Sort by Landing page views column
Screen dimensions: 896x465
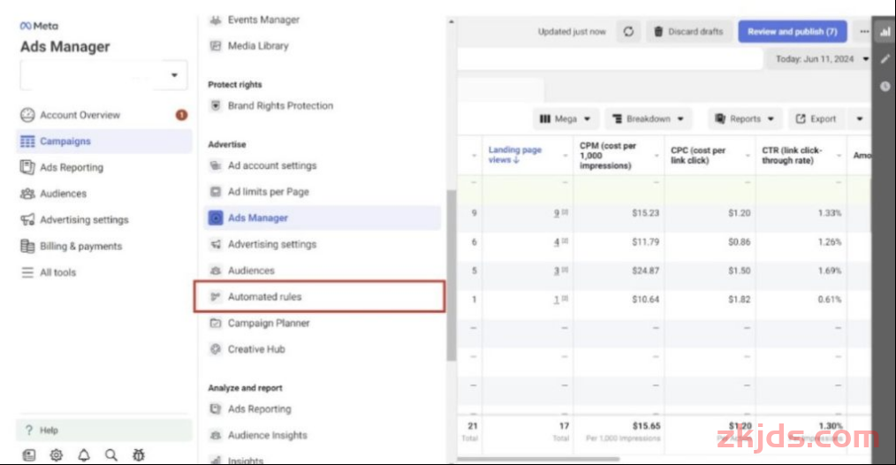(x=514, y=155)
